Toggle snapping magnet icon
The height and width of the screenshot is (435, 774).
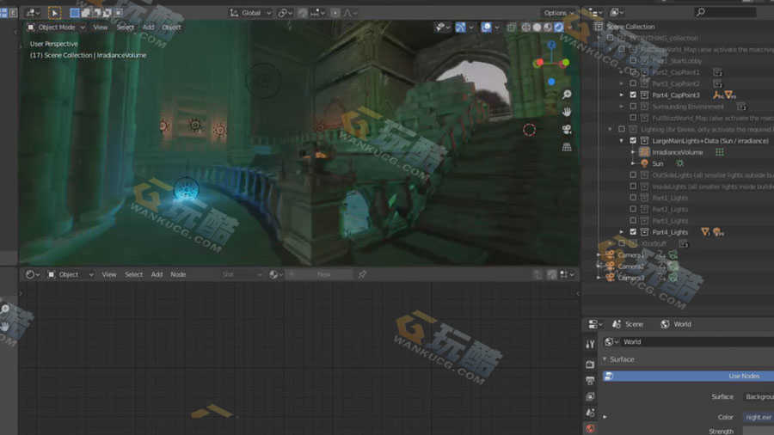(x=303, y=13)
